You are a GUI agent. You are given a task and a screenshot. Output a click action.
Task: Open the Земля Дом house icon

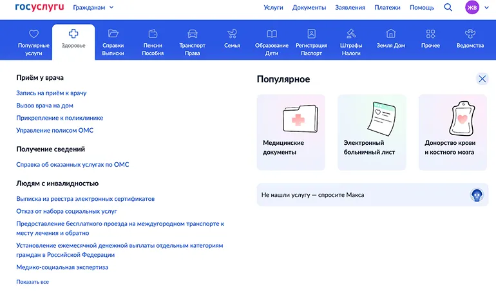(x=390, y=33)
